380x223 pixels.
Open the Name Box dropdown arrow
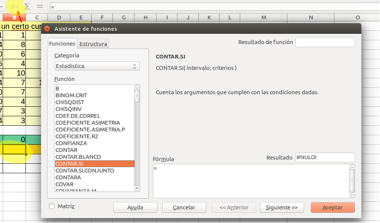[2, 7]
